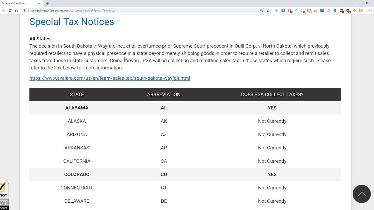Image resolution: width=374 pixels, height=210 pixels.
Task: Open the zoom magnifier icon in address bar
Action: [x=262, y=10]
